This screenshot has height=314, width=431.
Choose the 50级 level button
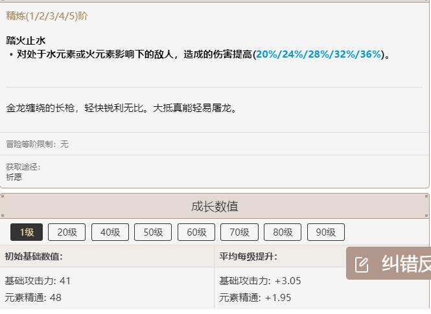153,232
